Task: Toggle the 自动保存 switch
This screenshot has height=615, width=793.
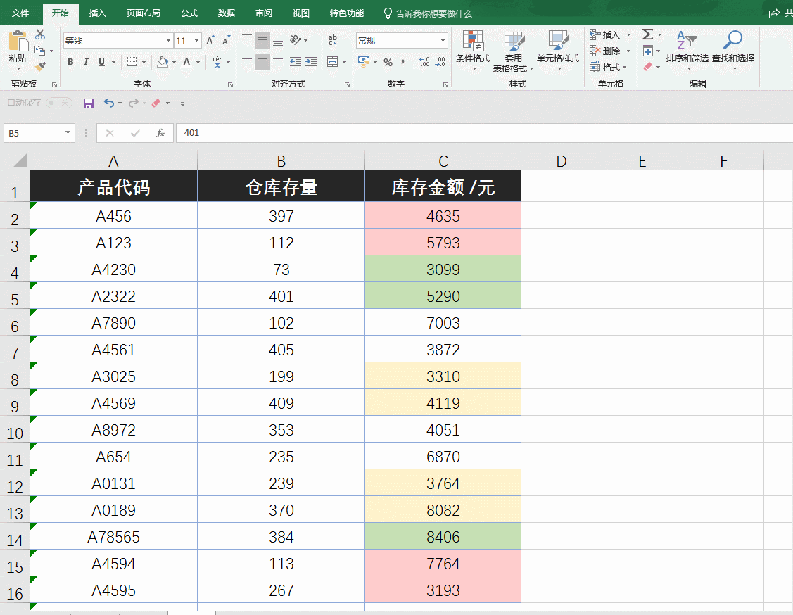Action: click(59, 103)
